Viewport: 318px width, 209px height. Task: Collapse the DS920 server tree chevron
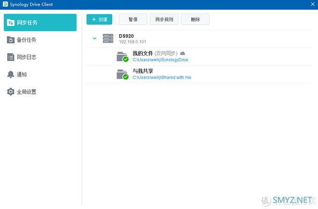pyautogui.click(x=95, y=38)
